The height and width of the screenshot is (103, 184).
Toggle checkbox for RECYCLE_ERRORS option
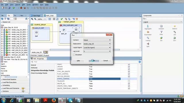(x=129, y=76)
